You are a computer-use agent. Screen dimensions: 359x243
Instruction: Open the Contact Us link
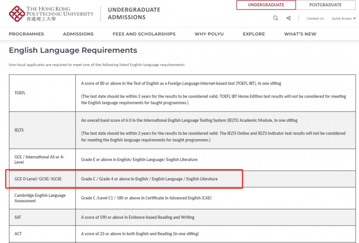coord(315,18)
